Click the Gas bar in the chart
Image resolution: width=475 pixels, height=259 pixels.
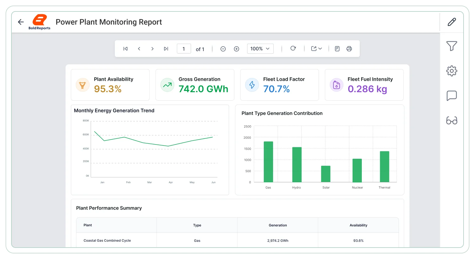[268, 162]
